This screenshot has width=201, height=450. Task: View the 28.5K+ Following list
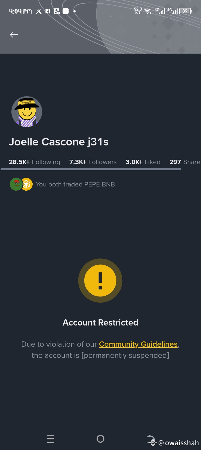point(35,162)
